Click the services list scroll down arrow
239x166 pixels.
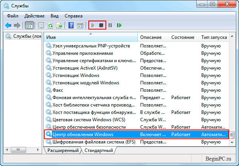pyautogui.click(x=232, y=143)
